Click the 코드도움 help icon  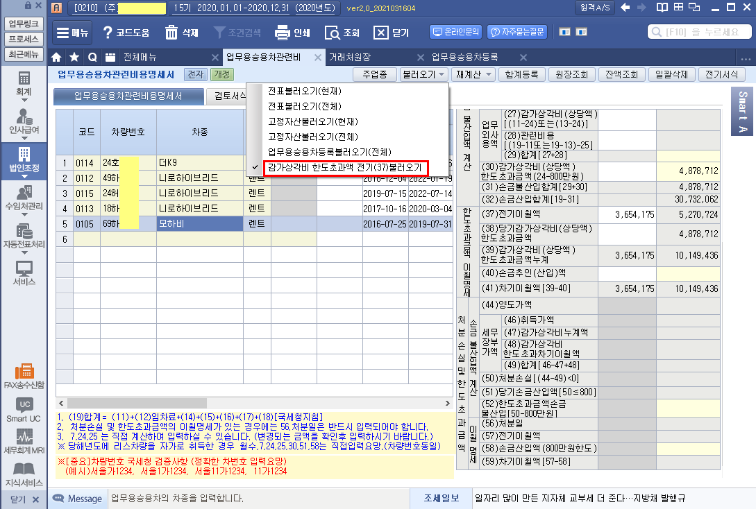tap(108, 33)
